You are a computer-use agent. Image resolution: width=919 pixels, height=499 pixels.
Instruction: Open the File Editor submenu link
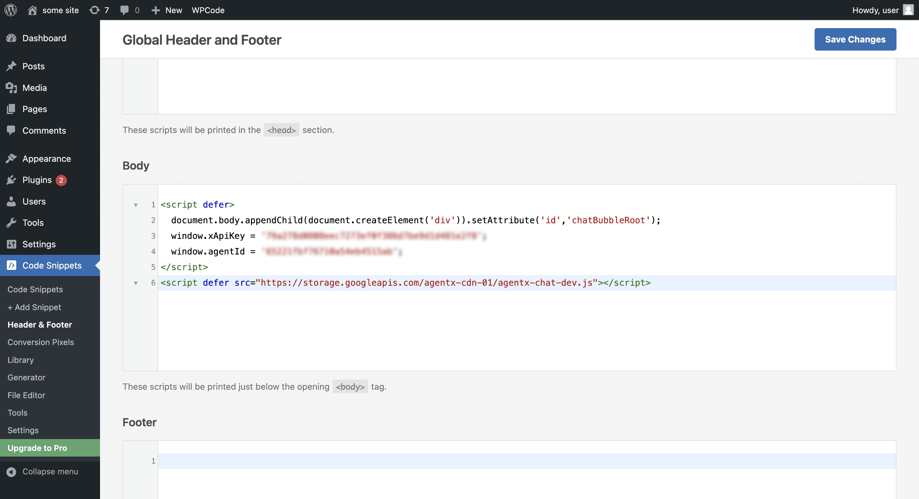26,395
